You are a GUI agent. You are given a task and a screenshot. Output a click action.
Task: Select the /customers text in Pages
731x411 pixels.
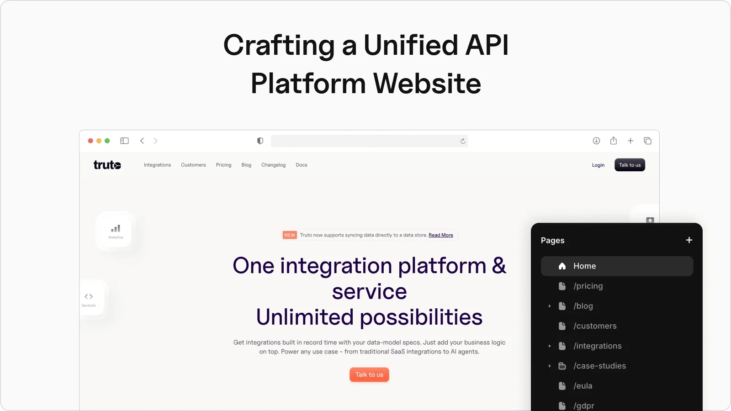coord(595,326)
